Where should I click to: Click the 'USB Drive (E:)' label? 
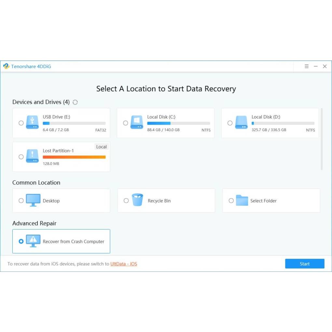point(56,117)
